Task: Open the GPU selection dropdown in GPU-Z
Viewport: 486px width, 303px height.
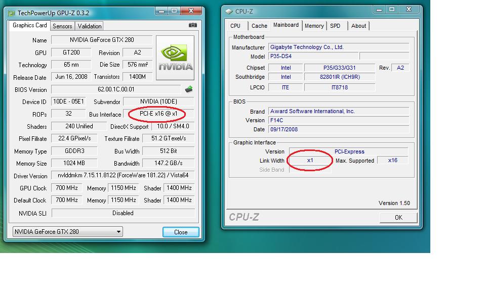Action: coord(67,232)
